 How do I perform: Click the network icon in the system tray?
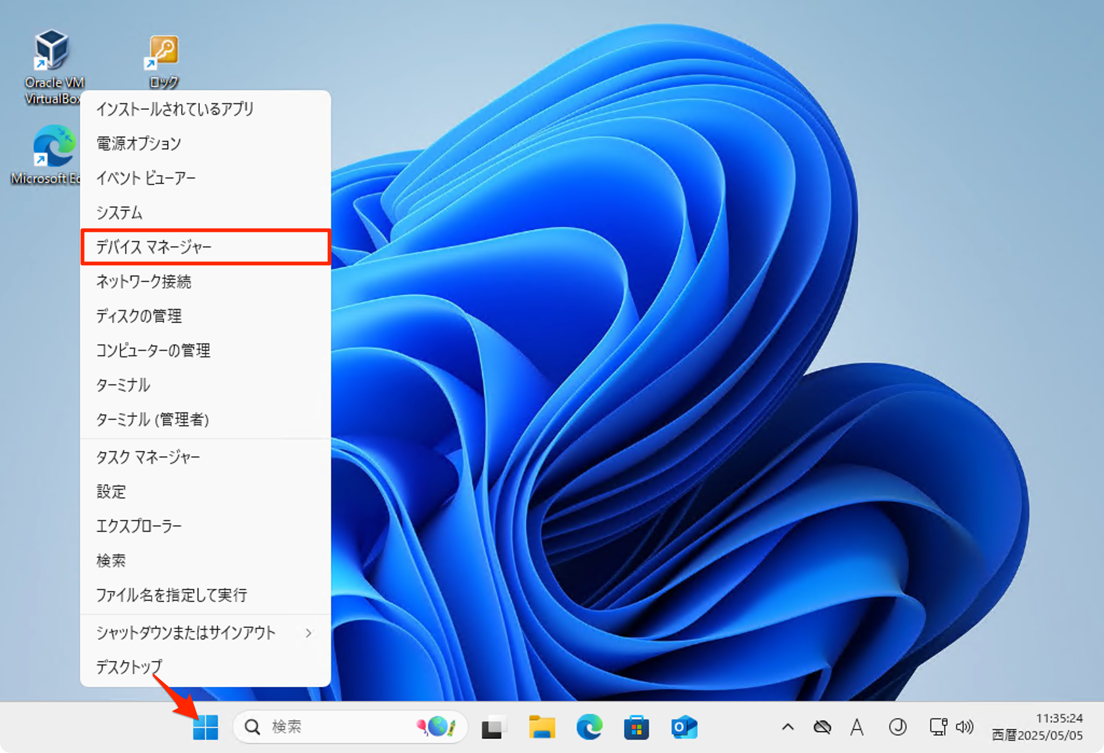click(938, 726)
